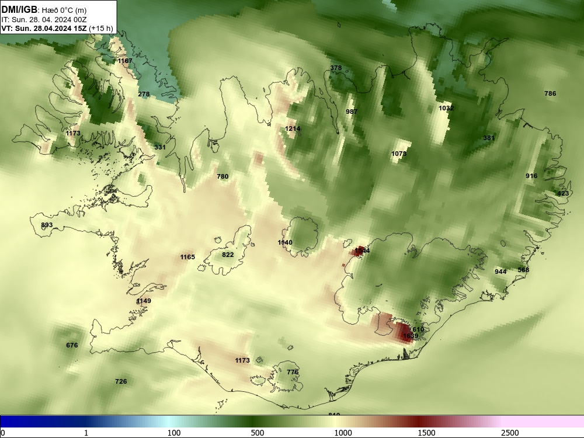Viewport: 584px width, 438px height.
Task: Click the 1000 tick label on scale
Action: [343, 433]
